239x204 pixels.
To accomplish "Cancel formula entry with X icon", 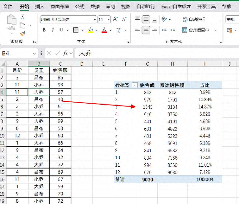I will click(x=49, y=53).
